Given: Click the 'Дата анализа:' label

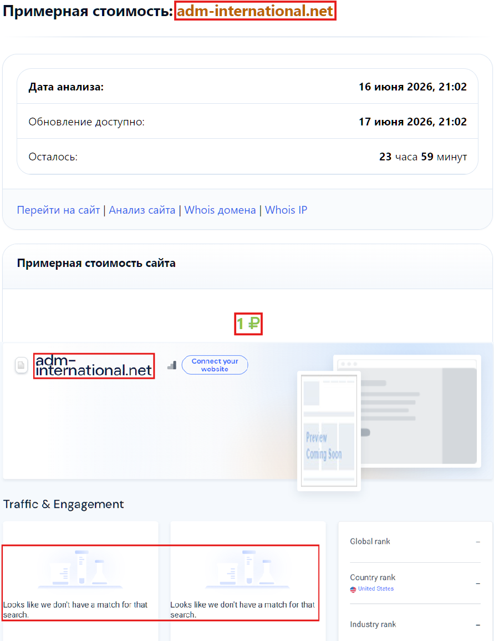Looking at the screenshot, I should [66, 87].
